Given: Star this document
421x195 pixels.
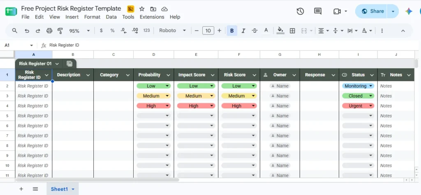Looking at the screenshot, I should [142, 9].
